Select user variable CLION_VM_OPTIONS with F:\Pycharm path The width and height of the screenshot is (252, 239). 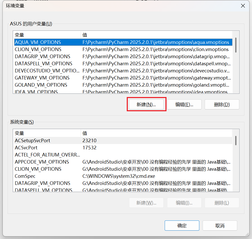[x=123, y=50]
